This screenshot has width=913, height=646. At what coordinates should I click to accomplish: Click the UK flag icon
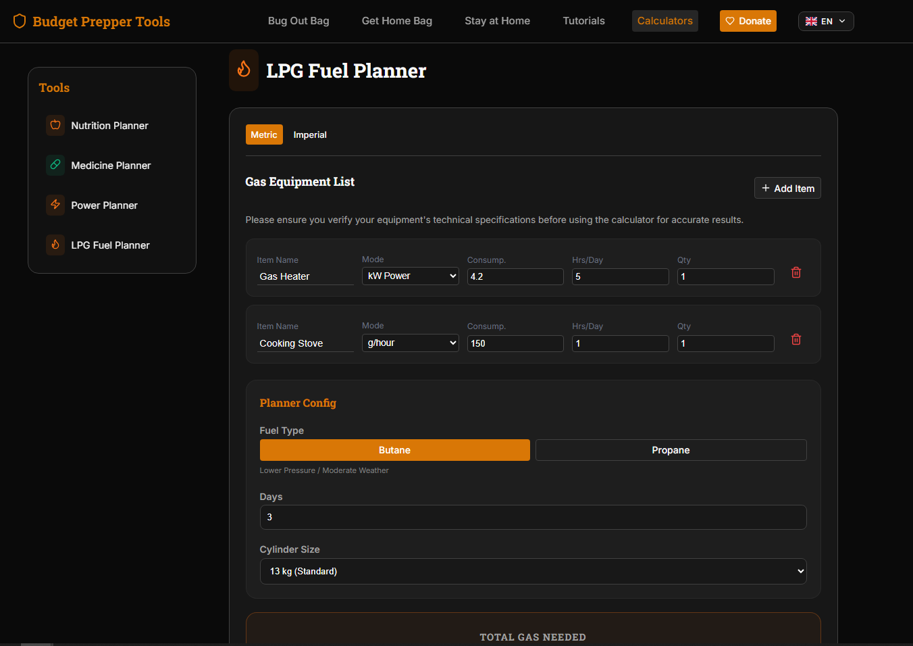(x=811, y=22)
